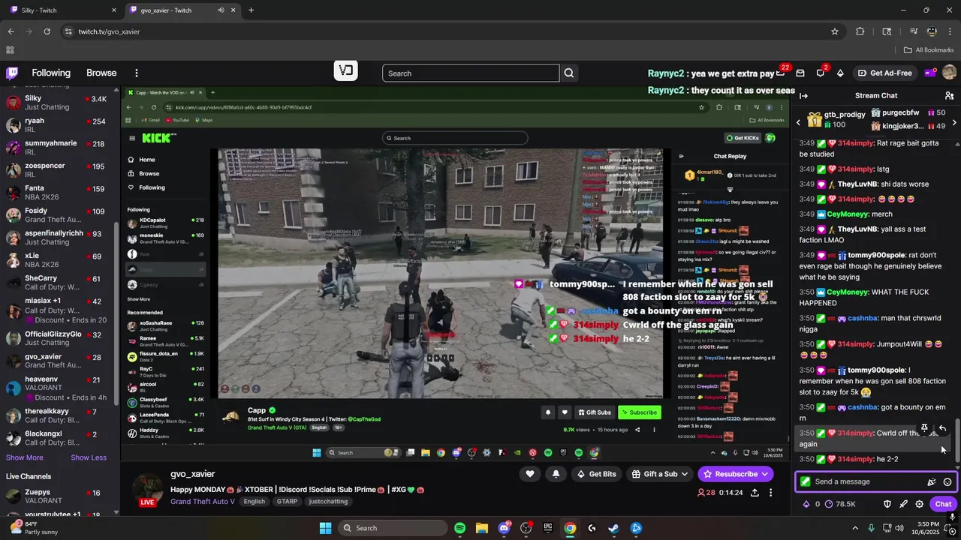The height and width of the screenshot is (540, 961).
Task: Open heaveenv channel in the sidebar
Action: [58, 388]
